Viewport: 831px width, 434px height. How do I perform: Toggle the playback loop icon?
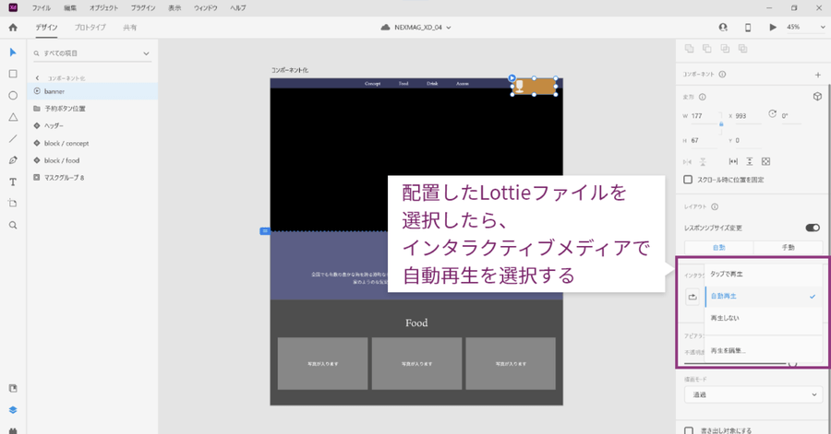tap(692, 297)
